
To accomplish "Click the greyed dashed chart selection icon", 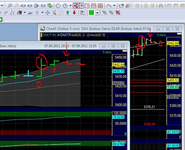I will coord(61,13).
